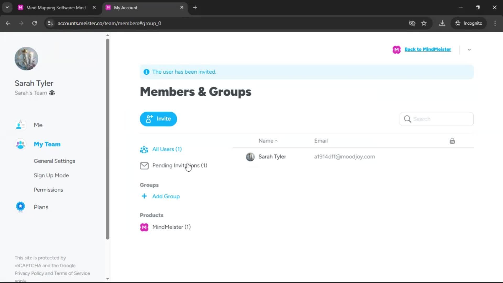Click the Incognito indicator
This screenshot has width=503, height=283.
pos(469,23)
